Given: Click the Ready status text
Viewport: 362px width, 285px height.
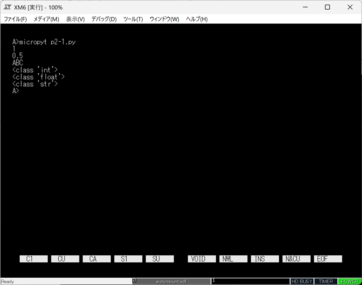Looking at the screenshot, I should pos(7,281).
